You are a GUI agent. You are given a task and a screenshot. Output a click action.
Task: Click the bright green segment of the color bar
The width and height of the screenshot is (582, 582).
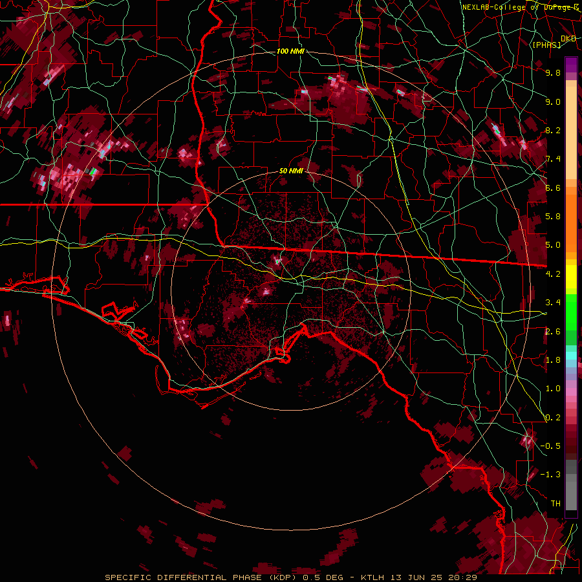571,312
